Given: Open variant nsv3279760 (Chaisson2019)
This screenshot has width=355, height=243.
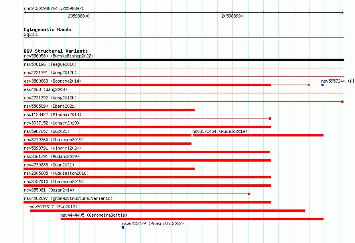Looking at the screenshot, I should pos(54,140).
